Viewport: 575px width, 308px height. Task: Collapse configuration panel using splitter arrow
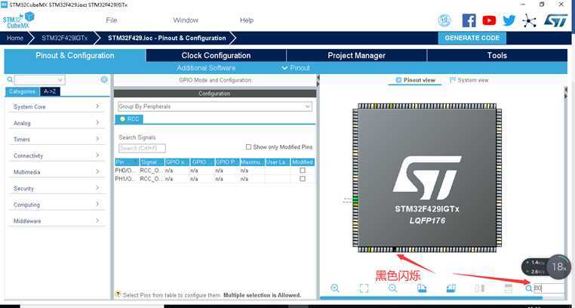tap(318, 78)
